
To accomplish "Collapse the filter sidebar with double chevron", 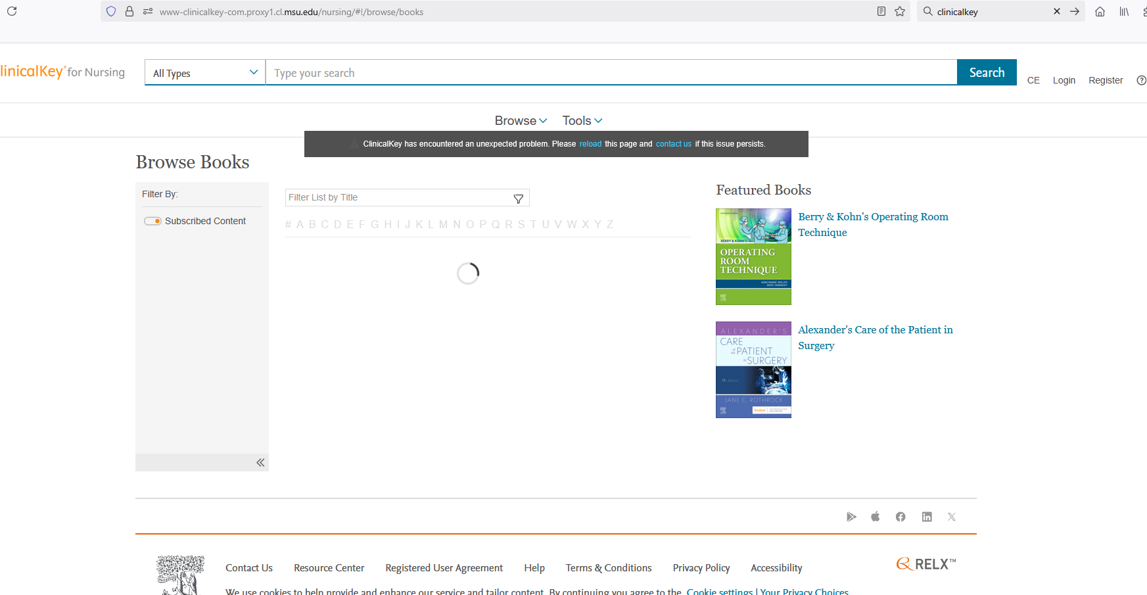I will click(x=260, y=462).
